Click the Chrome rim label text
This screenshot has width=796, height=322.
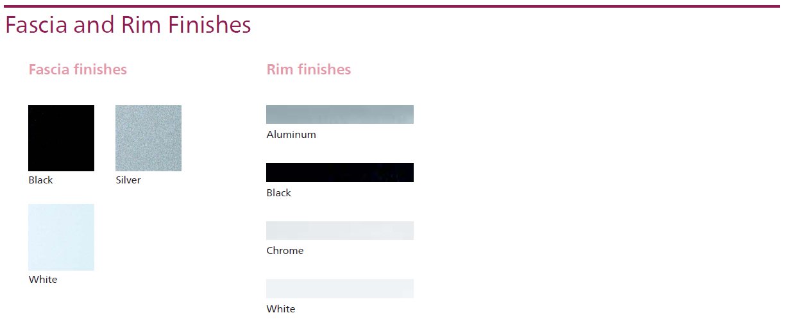click(285, 251)
